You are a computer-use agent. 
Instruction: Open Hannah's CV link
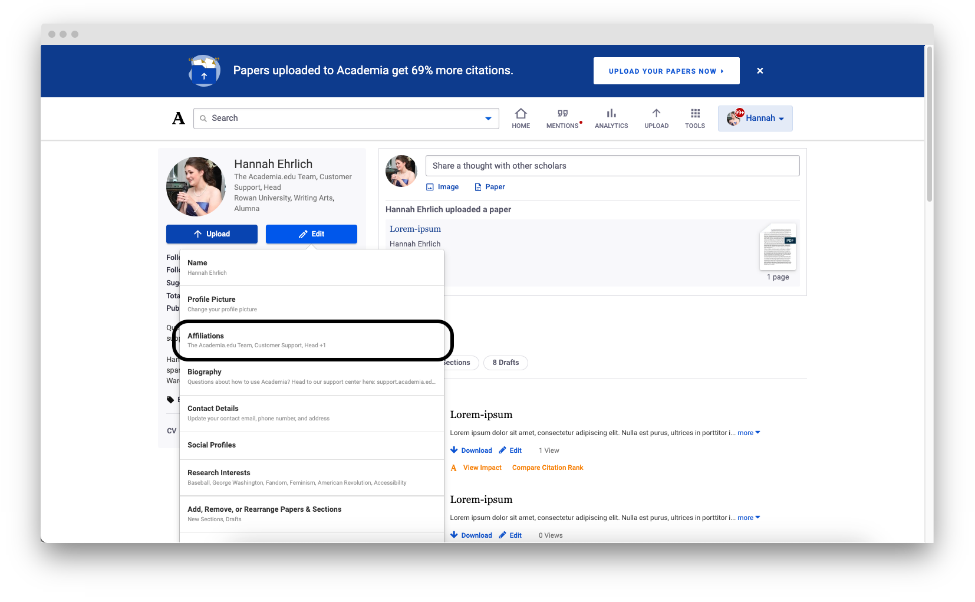pos(172,430)
